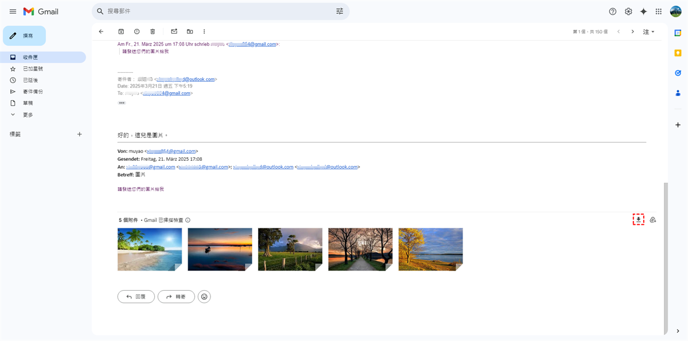Click the 回覆 reply button
688x341 pixels.
point(136,297)
